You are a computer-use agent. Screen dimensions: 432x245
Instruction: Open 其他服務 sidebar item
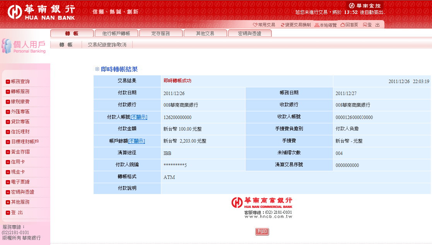(18, 202)
